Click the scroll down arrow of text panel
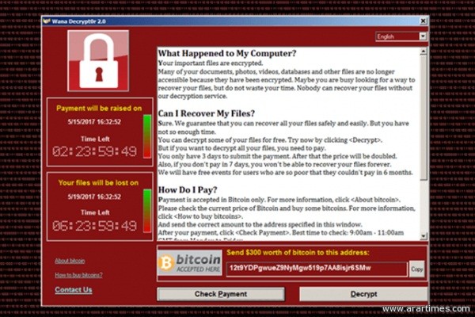This screenshot has height=317, width=475. [424, 236]
